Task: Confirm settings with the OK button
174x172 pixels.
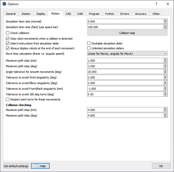Action: tap(161, 166)
